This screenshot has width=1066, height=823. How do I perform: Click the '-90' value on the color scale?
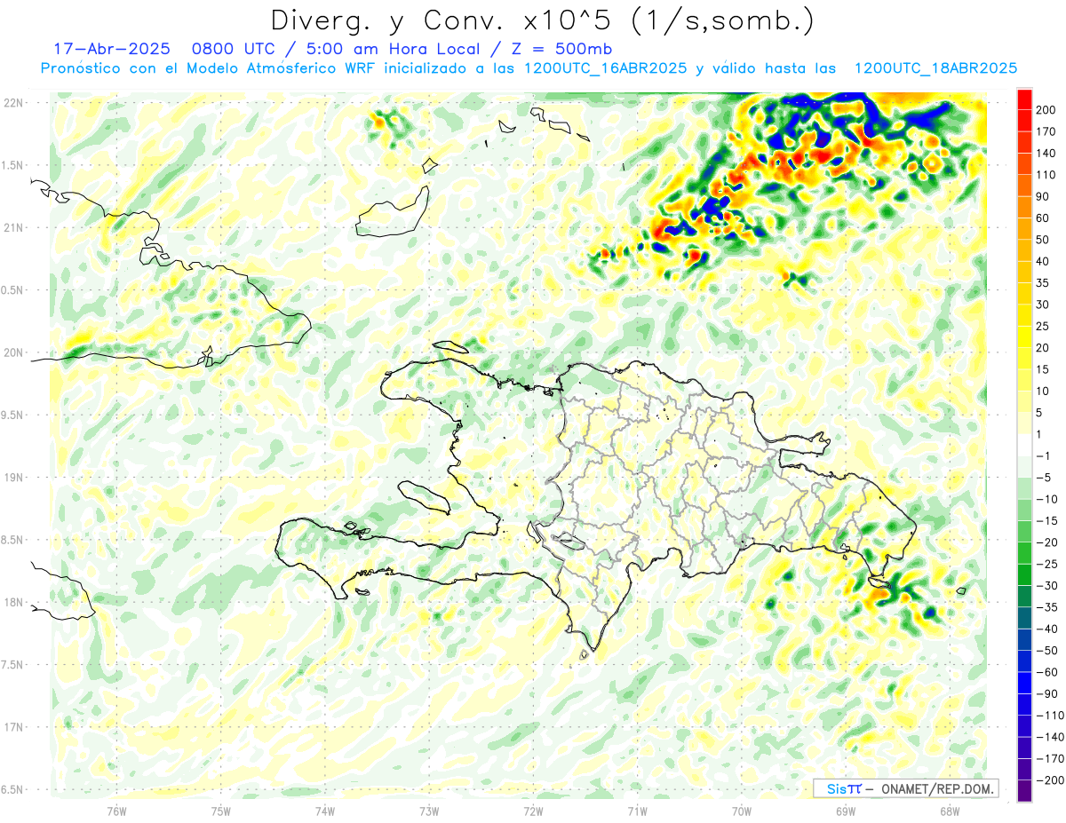tap(1047, 693)
